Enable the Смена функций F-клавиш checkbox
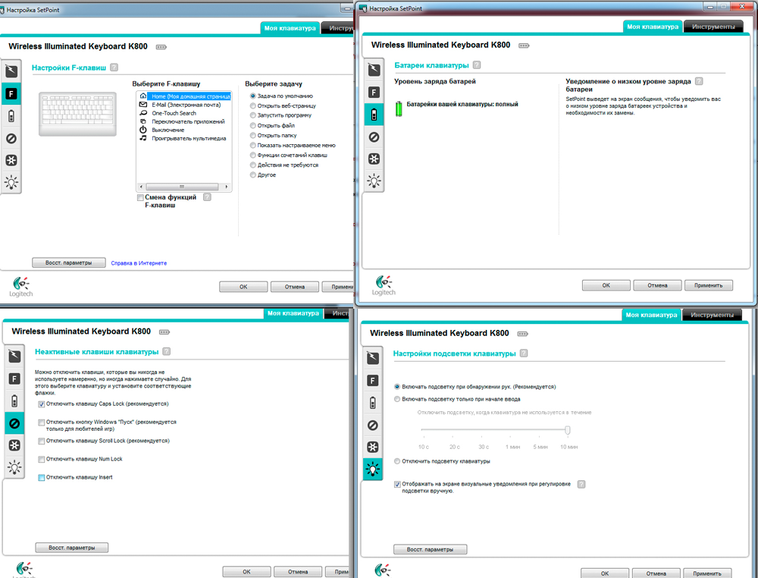The height and width of the screenshot is (578, 758). pyautogui.click(x=141, y=197)
